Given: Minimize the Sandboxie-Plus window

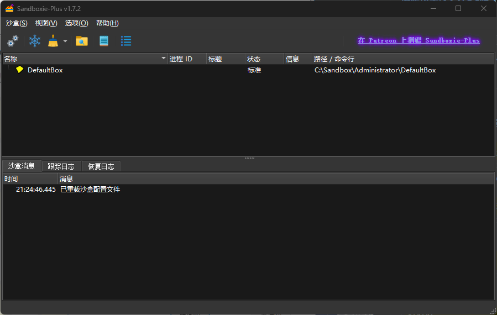Looking at the screenshot, I should tap(433, 8).
